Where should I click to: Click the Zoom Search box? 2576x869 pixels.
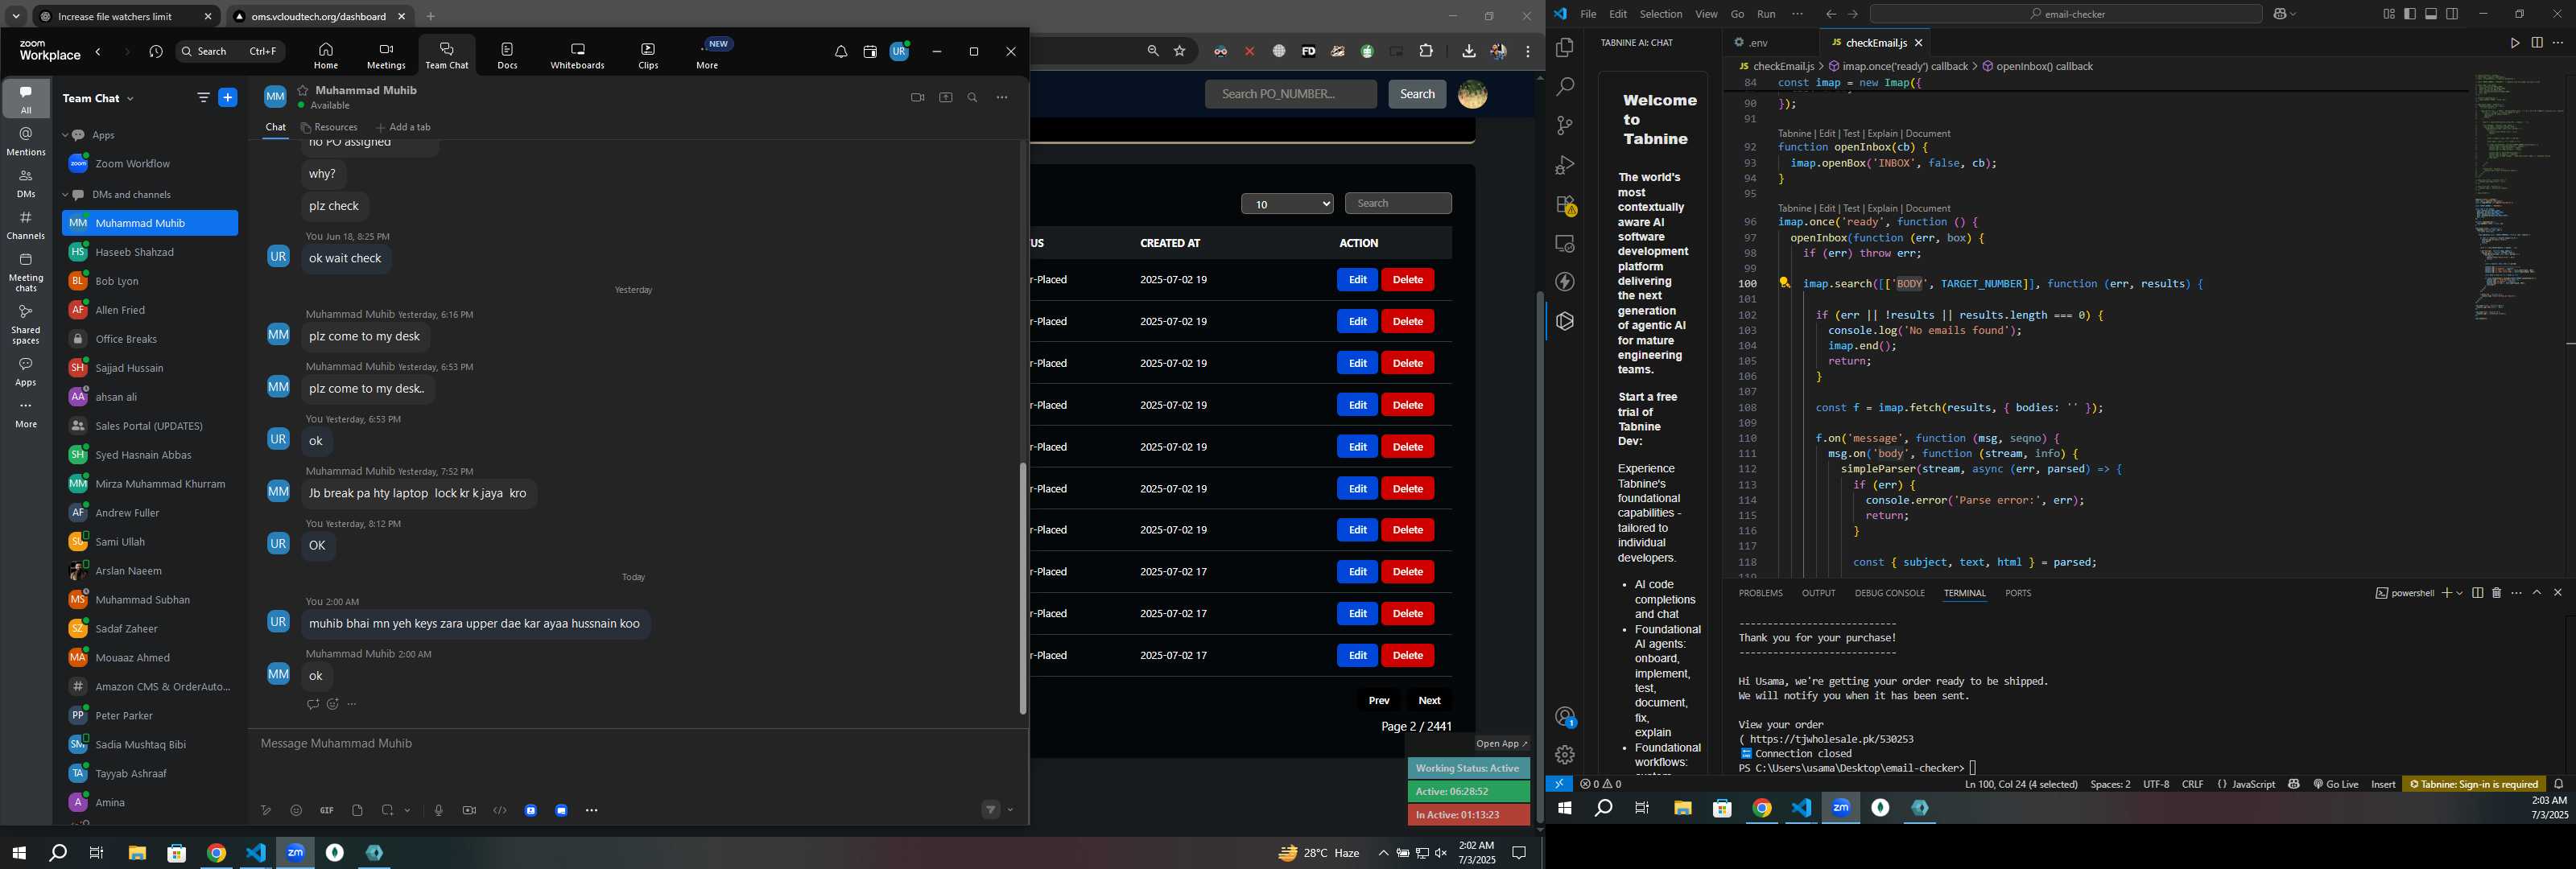coord(231,52)
